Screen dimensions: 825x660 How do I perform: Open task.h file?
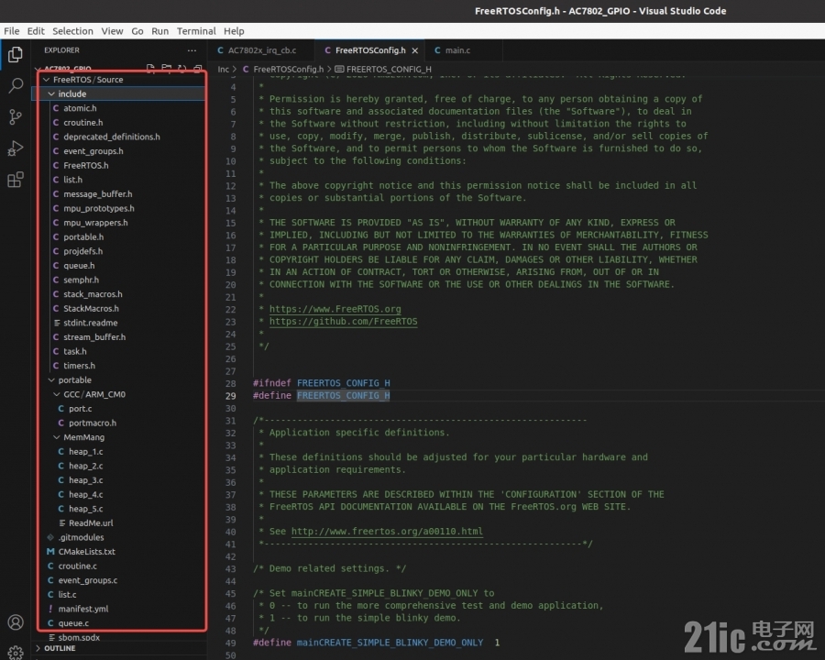click(x=75, y=352)
